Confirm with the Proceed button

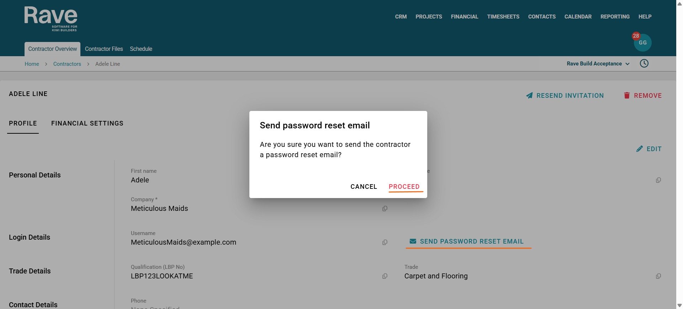[404, 187]
